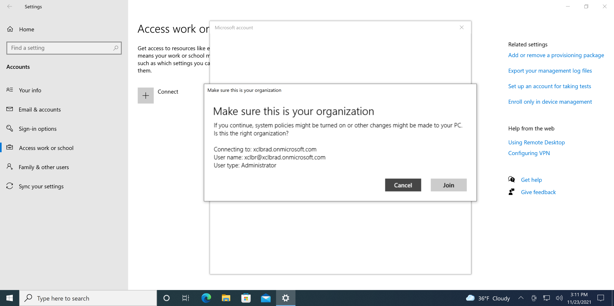This screenshot has height=306, width=614.
Task: Click Enroll only in device management
Action: [550, 102]
